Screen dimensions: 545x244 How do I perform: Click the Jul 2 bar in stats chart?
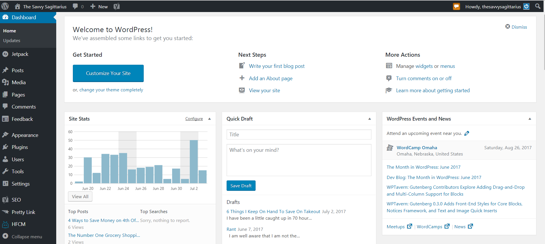click(x=194, y=162)
